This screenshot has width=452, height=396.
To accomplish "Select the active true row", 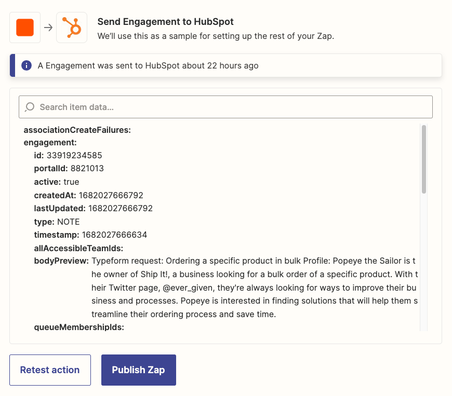I will coord(57,182).
